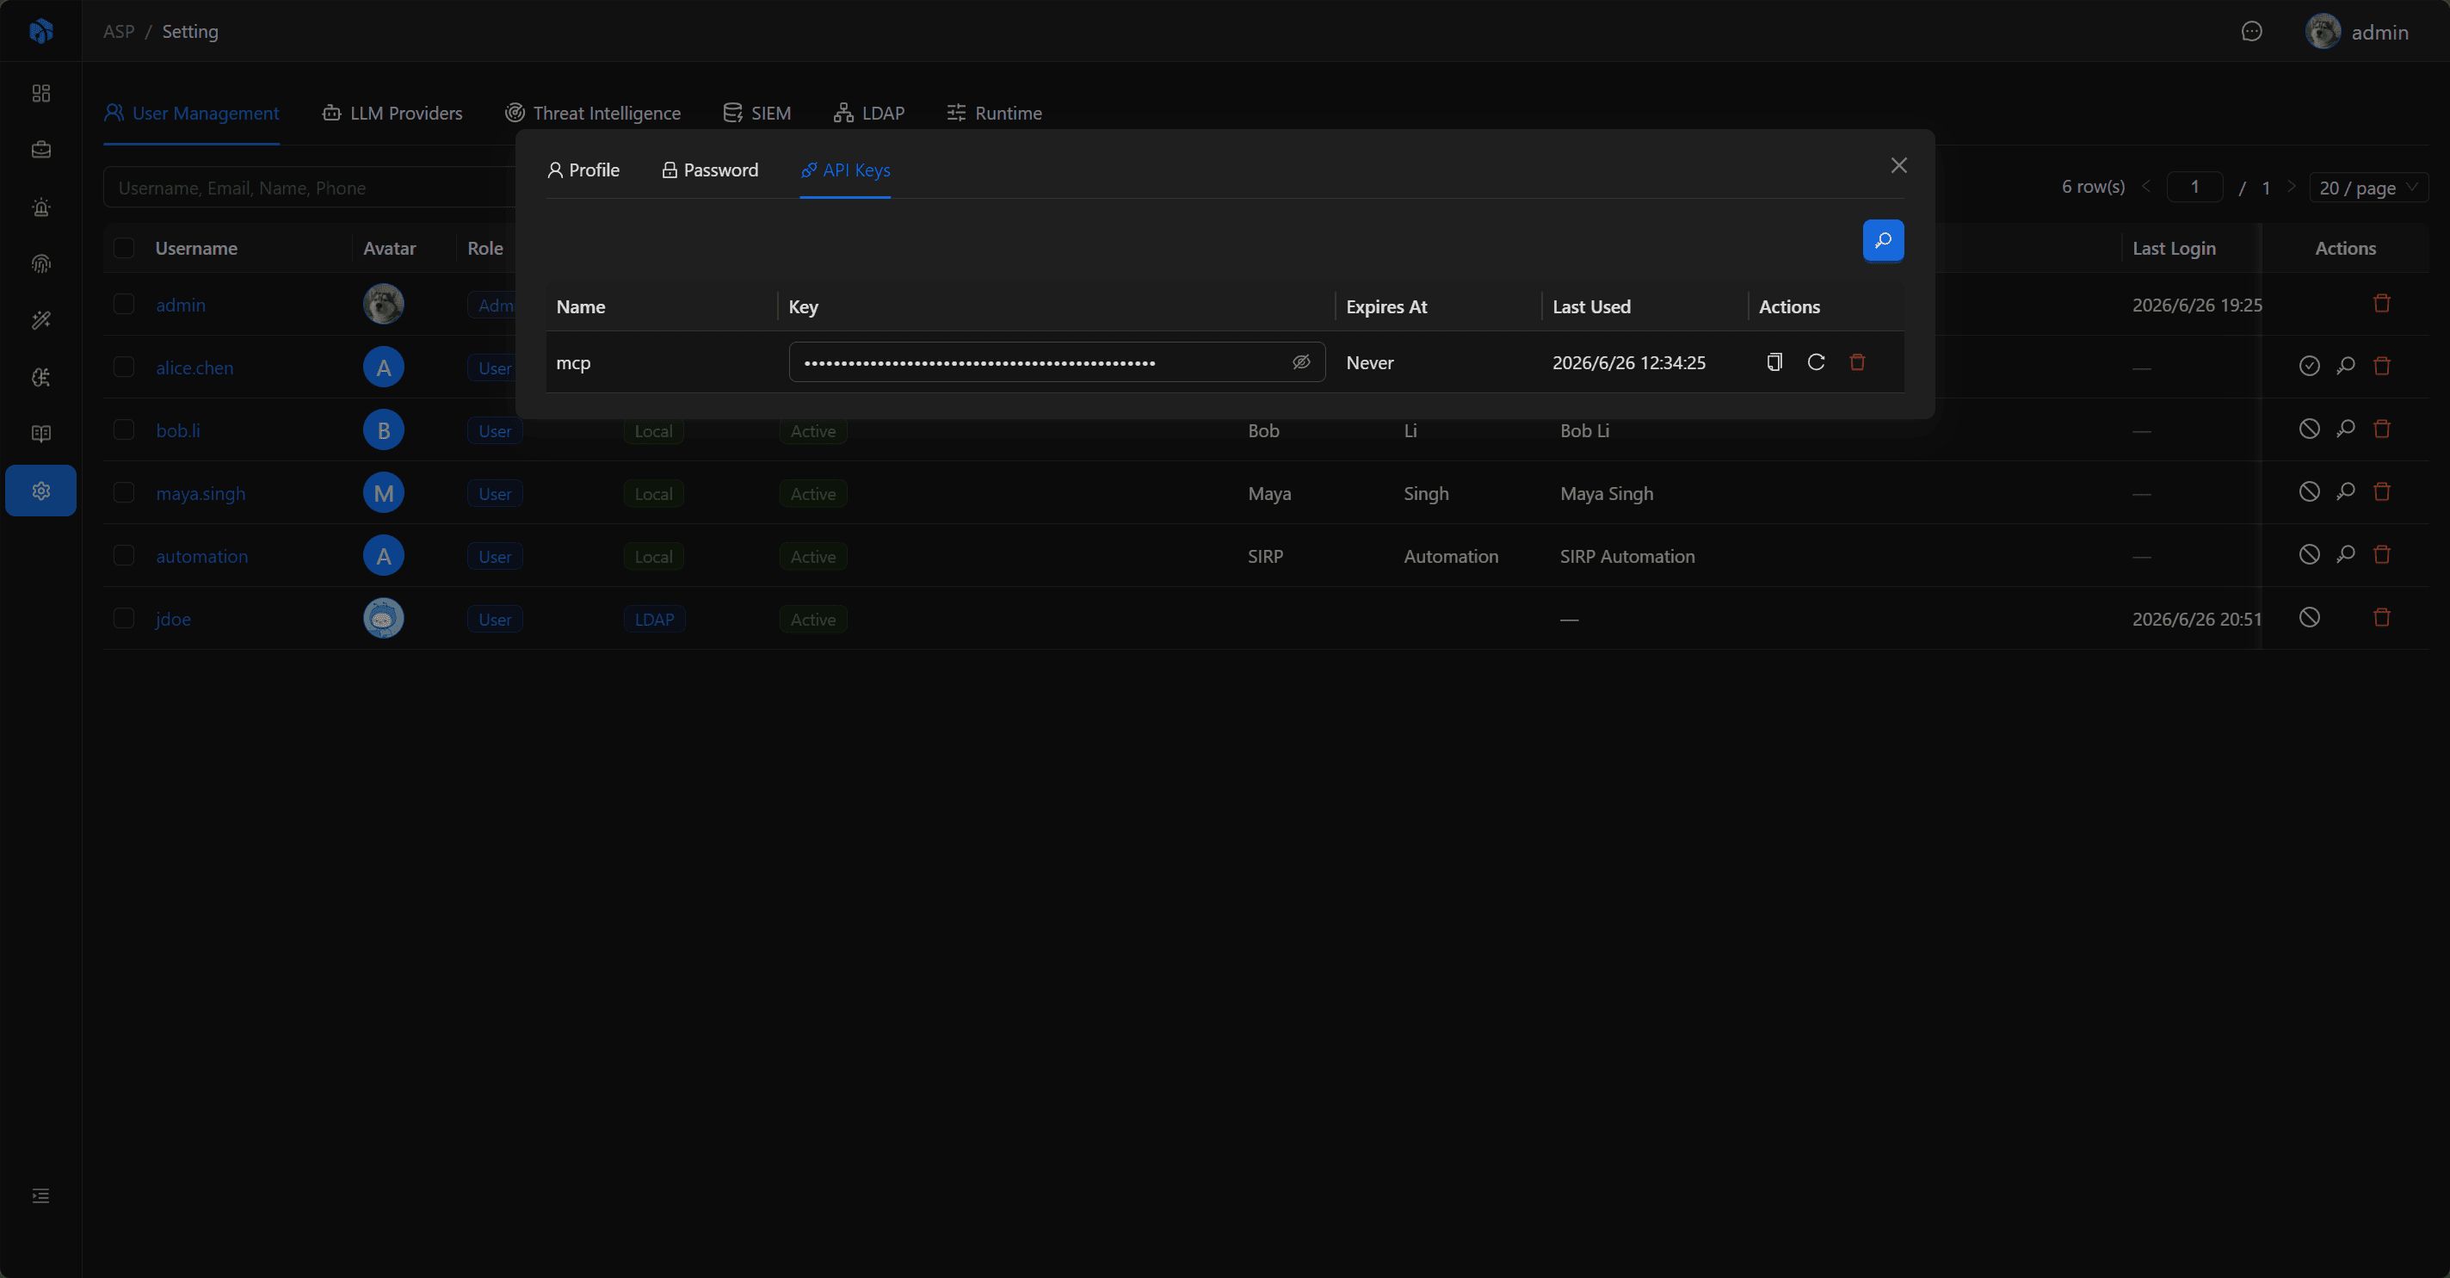Select the API Keys tab

846,170
